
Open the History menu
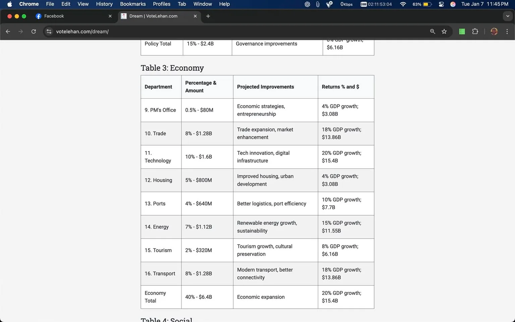click(104, 4)
